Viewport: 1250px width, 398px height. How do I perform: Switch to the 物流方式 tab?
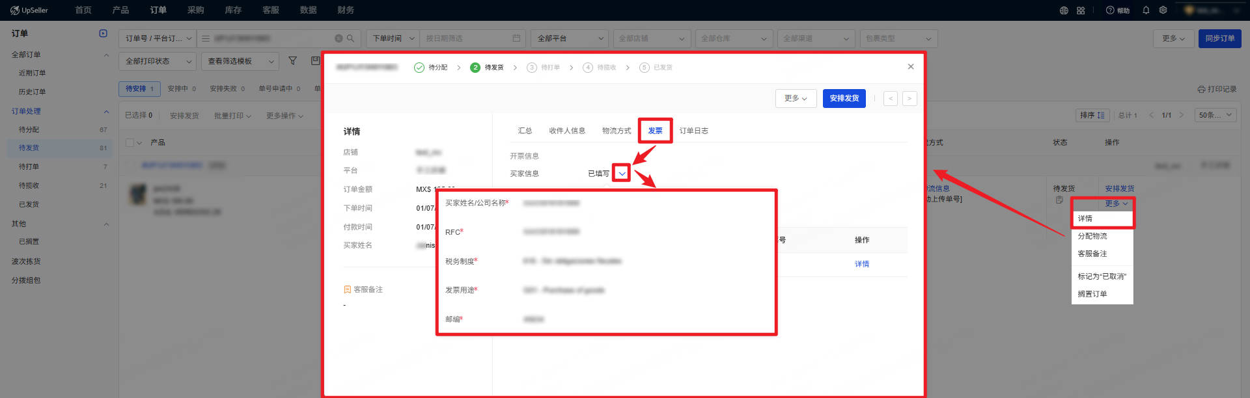click(617, 131)
